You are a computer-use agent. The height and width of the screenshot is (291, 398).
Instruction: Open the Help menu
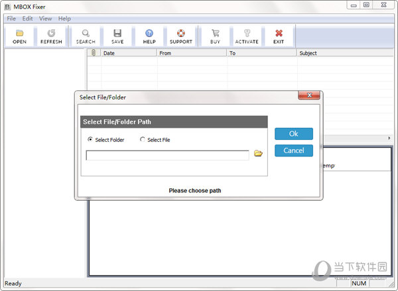64,19
